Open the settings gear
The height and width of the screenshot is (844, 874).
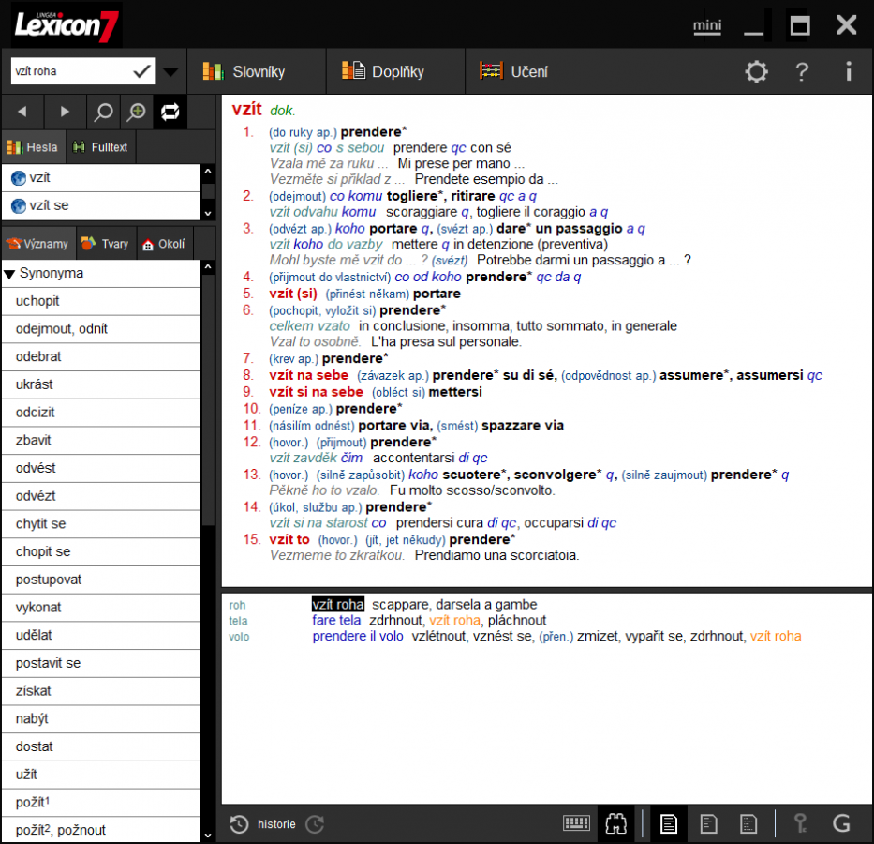tap(756, 71)
